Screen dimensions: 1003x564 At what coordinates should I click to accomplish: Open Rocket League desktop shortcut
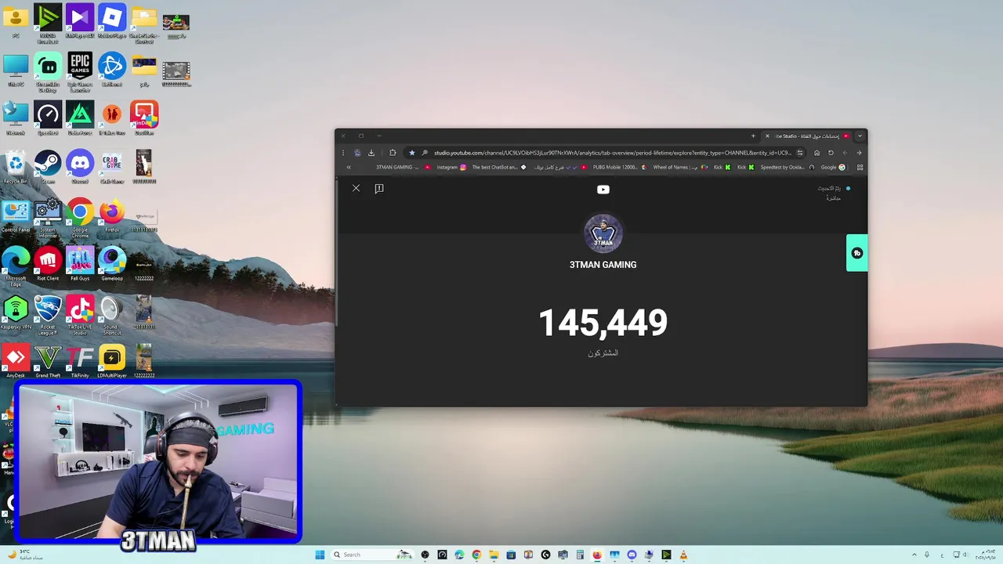48,315
